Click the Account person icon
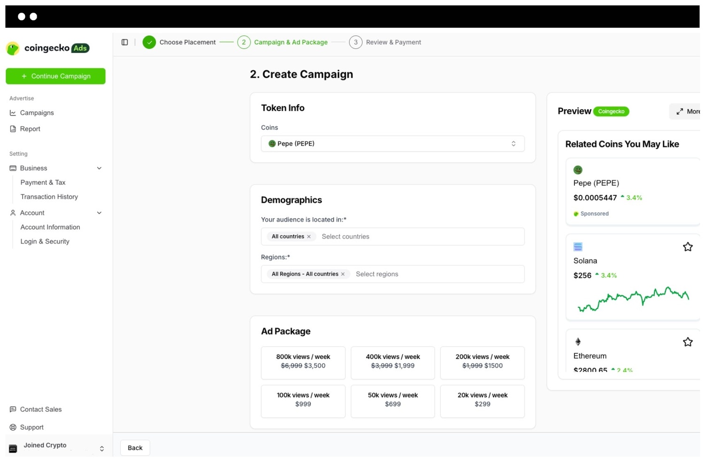 [13, 213]
